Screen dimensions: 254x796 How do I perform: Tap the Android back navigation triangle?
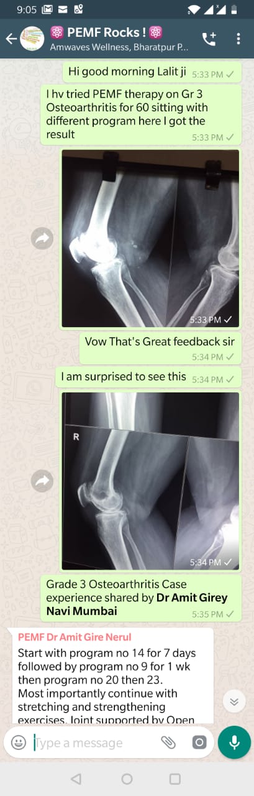tap(76, 779)
